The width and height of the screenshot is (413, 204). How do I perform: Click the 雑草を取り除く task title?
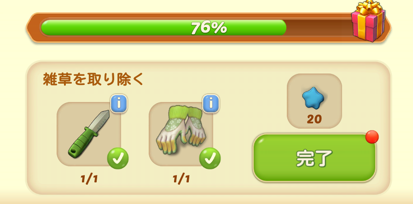(93, 79)
